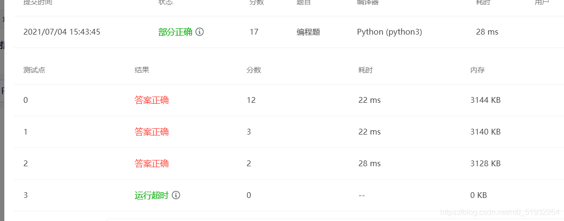Click 0 KB memory value
This screenshot has width=564, height=221.
tap(479, 195)
